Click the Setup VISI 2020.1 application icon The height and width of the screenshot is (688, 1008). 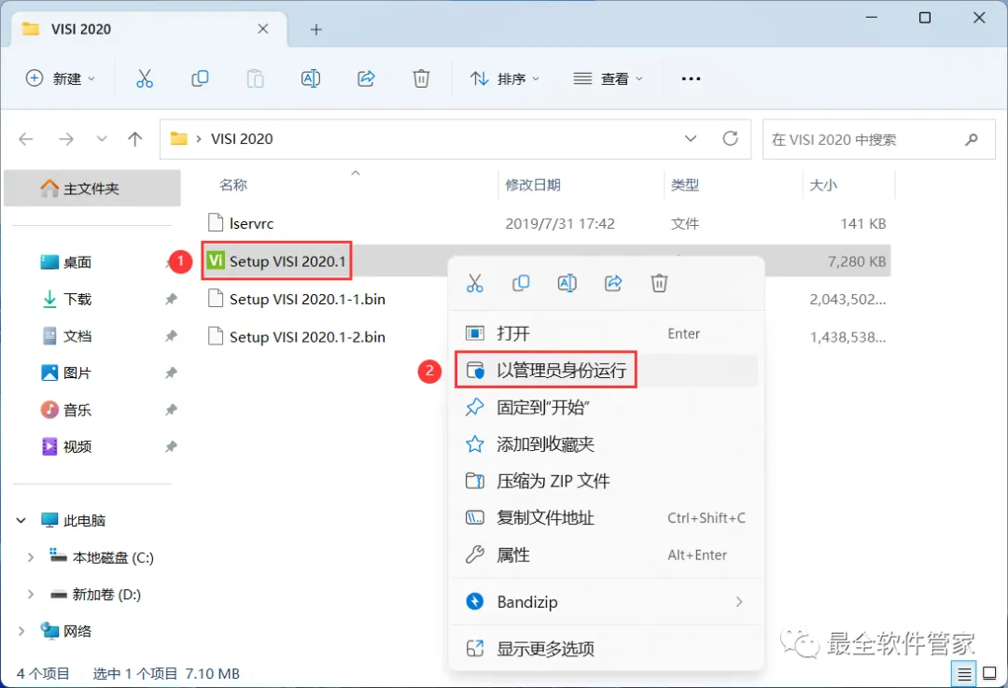[216, 260]
